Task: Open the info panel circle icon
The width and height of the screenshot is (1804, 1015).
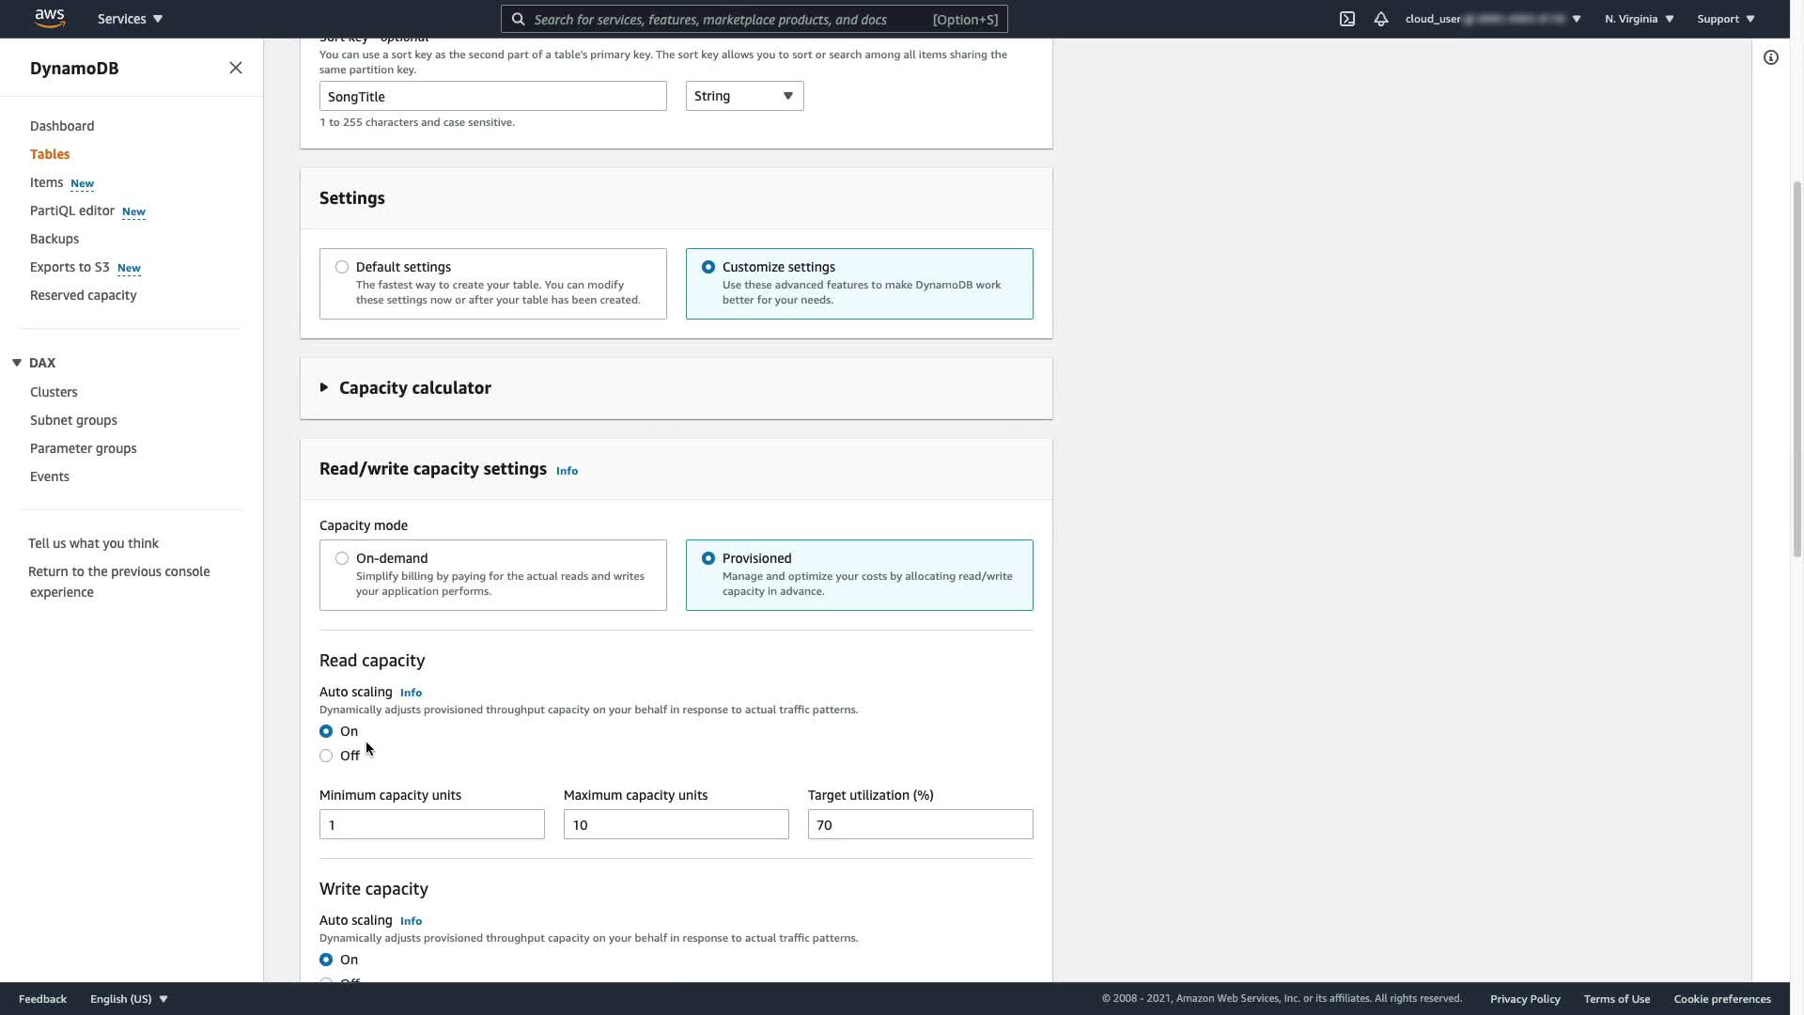Action: click(x=1771, y=58)
